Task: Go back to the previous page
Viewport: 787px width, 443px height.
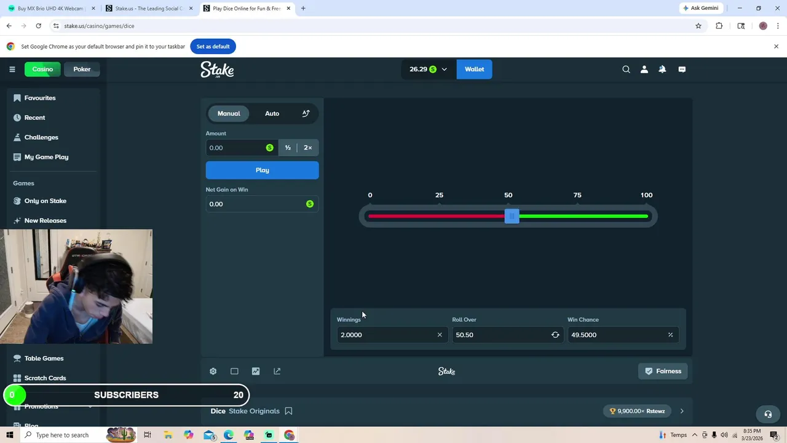Action: (9, 26)
